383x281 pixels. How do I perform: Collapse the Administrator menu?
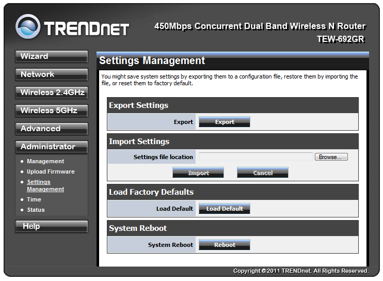pyautogui.click(x=52, y=147)
